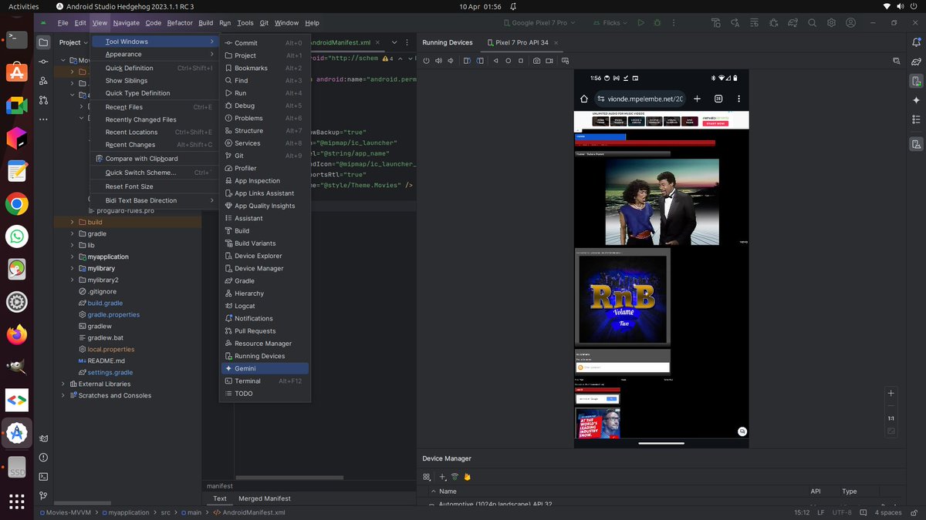This screenshot has height=520, width=926.
Task: Expand Bidi Text Base Direction submenu
Action: [x=154, y=200]
